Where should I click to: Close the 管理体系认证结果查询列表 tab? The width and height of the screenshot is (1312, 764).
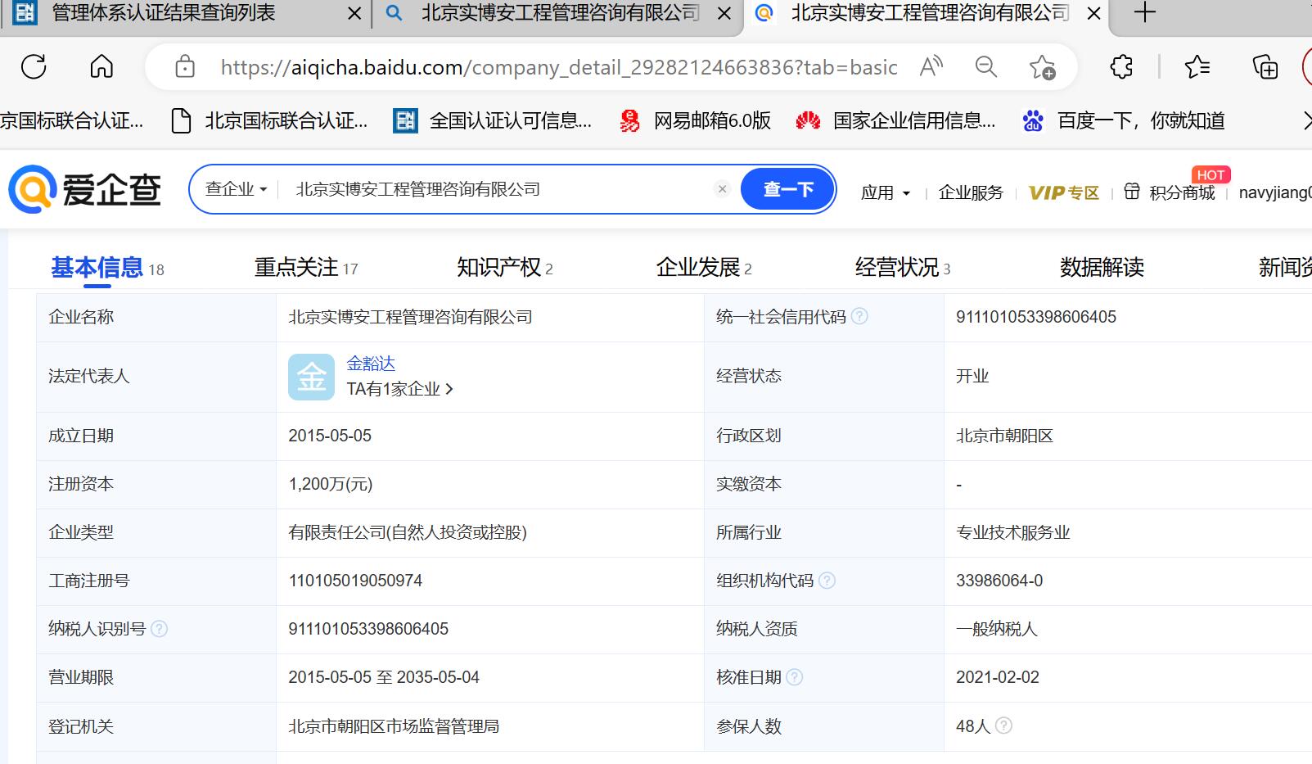(x=354, y=14)
